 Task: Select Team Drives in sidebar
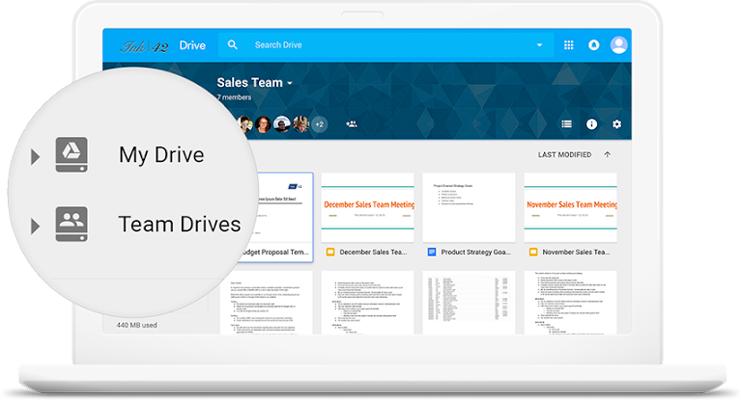click(x=179, y=225)
